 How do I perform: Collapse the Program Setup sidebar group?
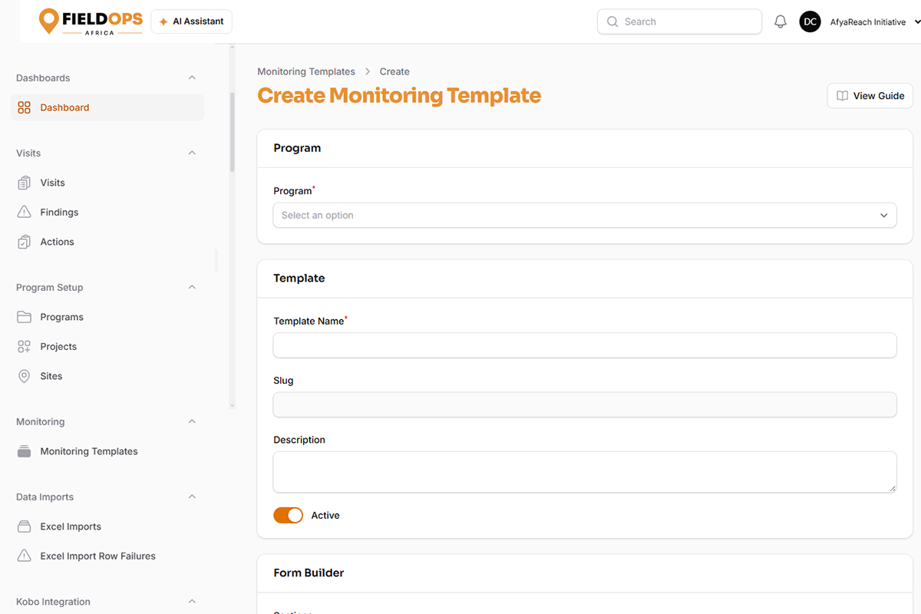(192, 287)
